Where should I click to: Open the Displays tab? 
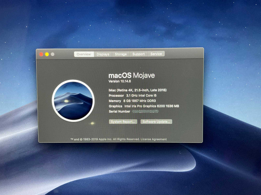(x=103, y=54)
